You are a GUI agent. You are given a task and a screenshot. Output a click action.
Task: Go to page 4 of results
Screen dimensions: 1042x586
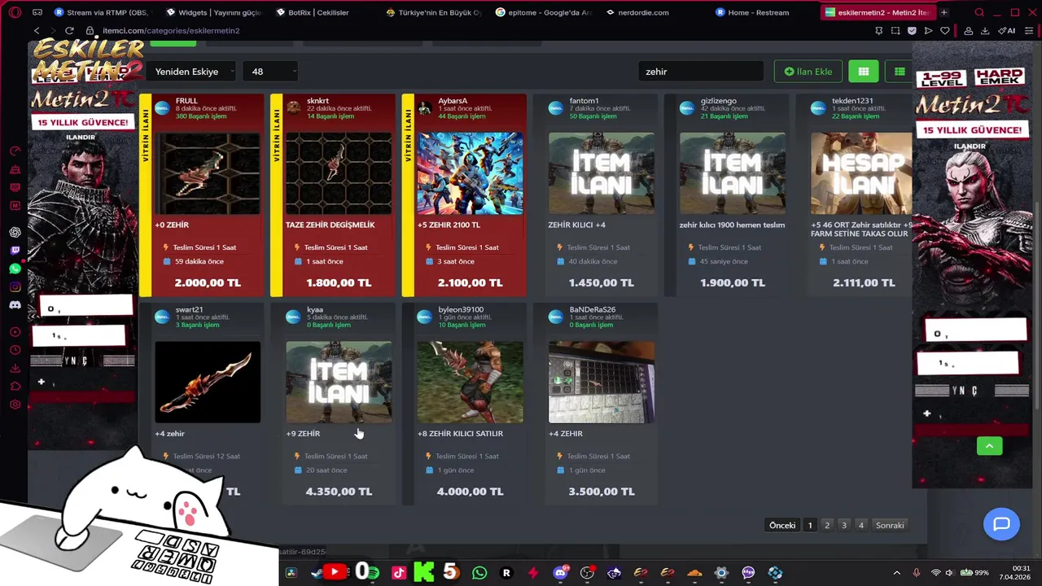click(x=861, y=525)
